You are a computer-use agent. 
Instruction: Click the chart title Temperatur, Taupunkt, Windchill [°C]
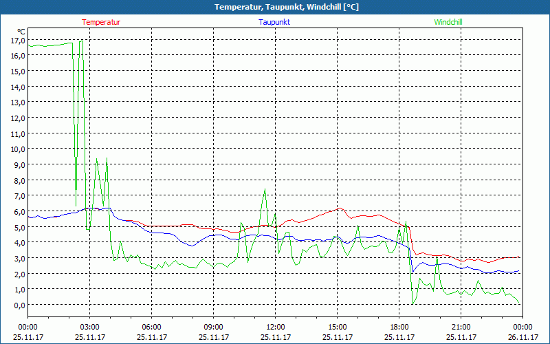tap(287, 7)
